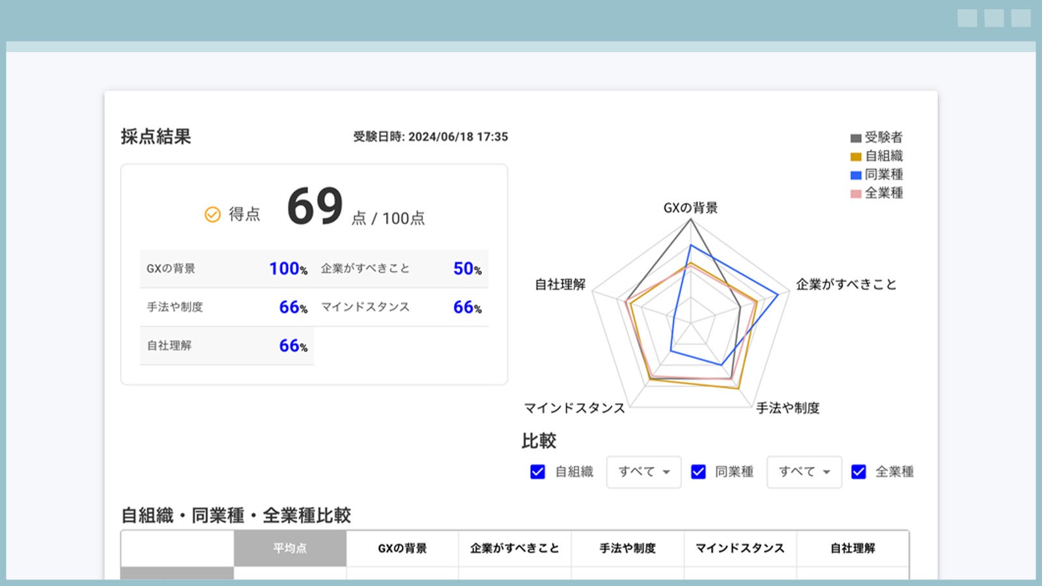Viewport: 1042px width, 586px height.
Task: Select the GXの背景 table column header
Action: (x=402, y=548)
